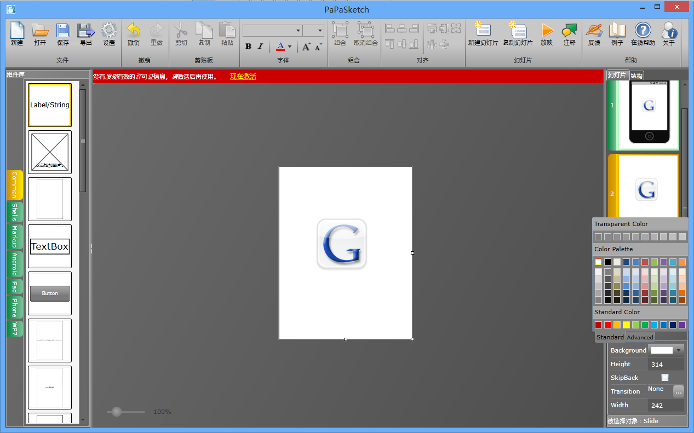Redo with the 重做 arrow
This screenshot has height=433, width=694.
point(157,34)
